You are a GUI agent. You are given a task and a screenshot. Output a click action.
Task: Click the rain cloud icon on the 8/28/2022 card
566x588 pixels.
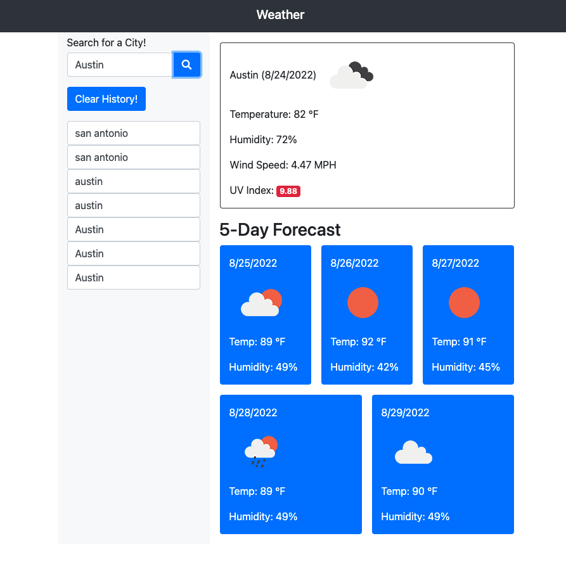260,450
